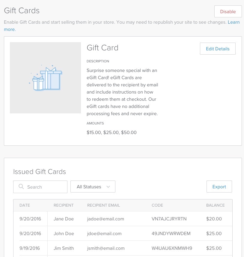Click the RECIPIENT EMAIL column header
Image resolution: width=244 pixels, height=257 pixels.
103,205
